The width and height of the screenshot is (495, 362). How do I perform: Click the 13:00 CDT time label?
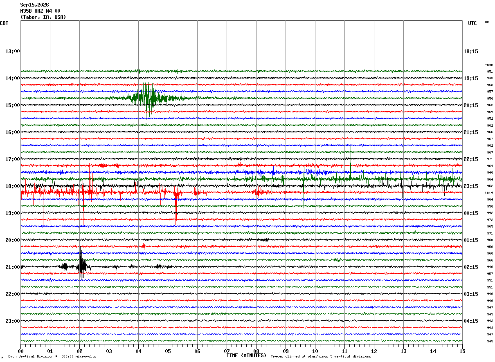[x=13, y=51]
